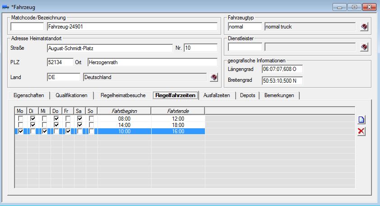Viewport: 380px width, 206px height.
Task: Click the Fahrtende column header
Action: [x=178, y=111]
